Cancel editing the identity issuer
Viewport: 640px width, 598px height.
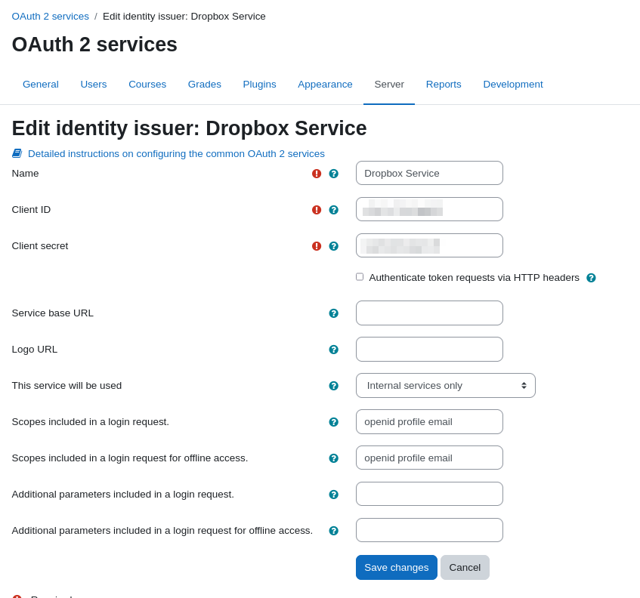click(465, 567)
